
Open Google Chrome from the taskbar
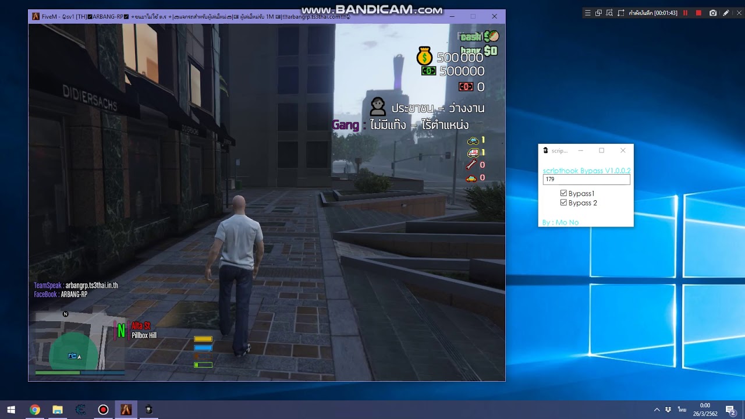34,410
